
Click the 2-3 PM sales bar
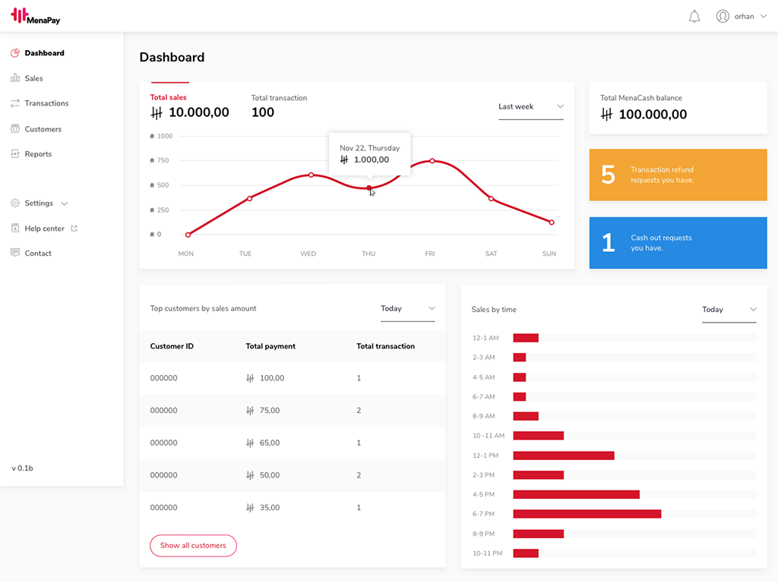pos(539,475)
